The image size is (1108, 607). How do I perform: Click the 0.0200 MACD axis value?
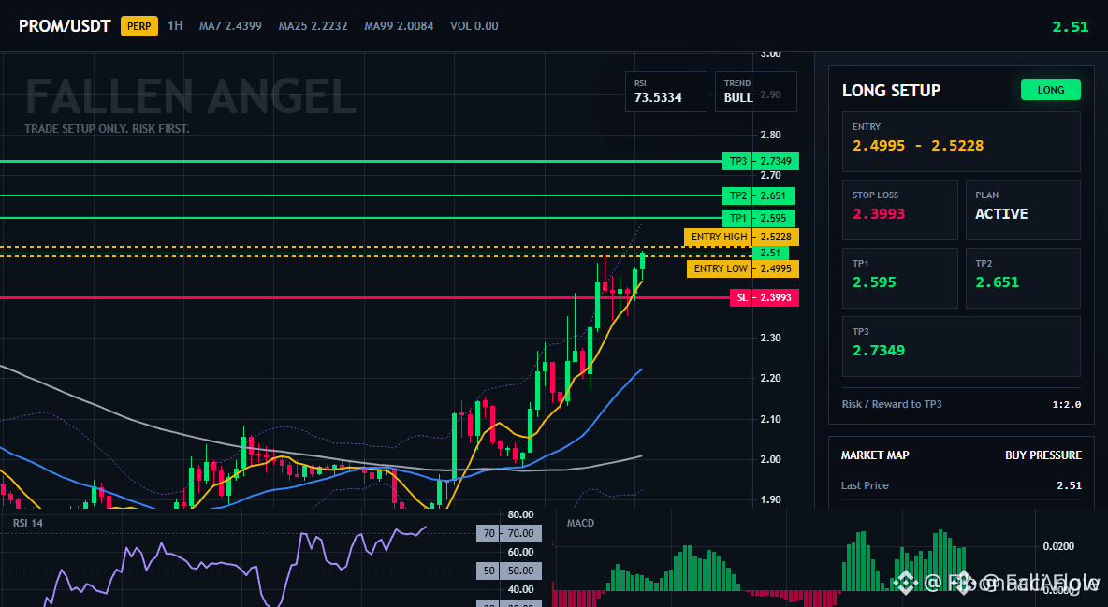tap(1058, 546)
